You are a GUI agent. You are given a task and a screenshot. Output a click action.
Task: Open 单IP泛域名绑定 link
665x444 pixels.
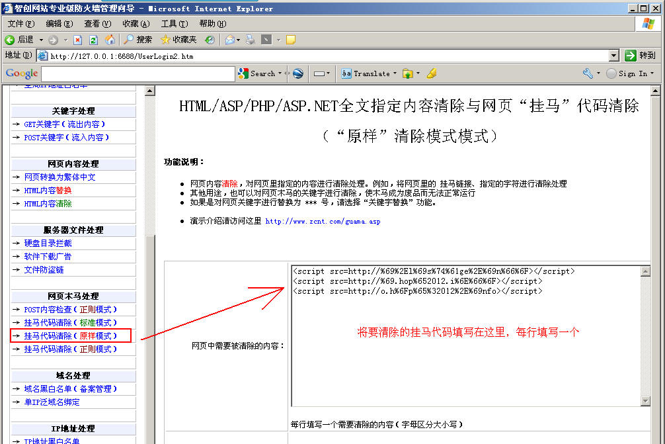pyautogui.click(x=52, y=402)
